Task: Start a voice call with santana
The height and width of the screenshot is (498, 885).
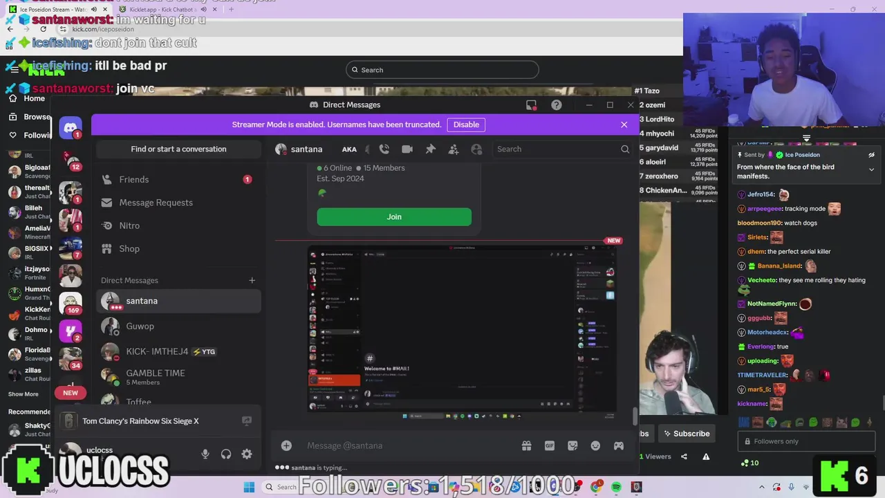Action: pos(384,149)
